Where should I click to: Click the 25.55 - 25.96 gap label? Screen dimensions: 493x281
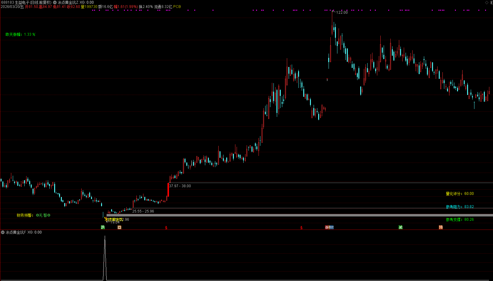tap(143, 211)
